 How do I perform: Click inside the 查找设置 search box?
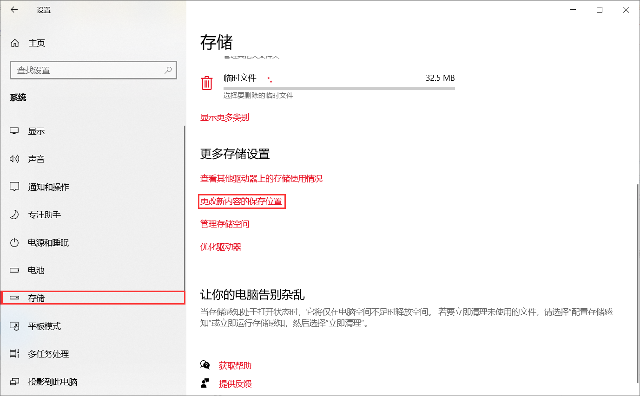[x=93, y=70]
